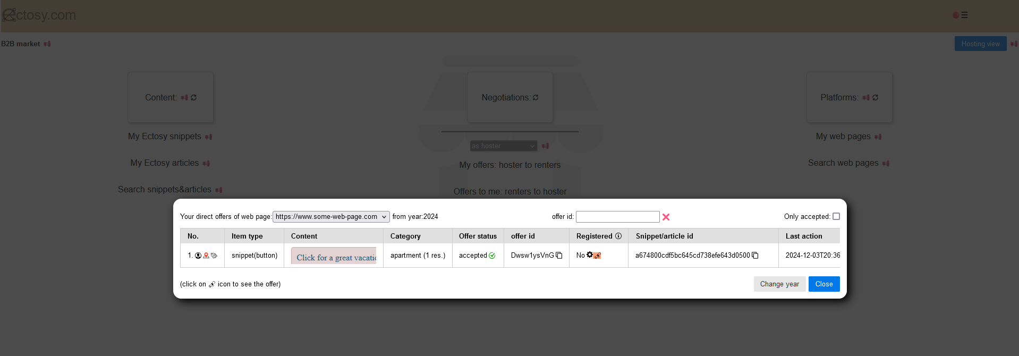Screen dimensions: 1019x356
Task: Click the green accepted checkmark icon
Action: tap(492, 256)
